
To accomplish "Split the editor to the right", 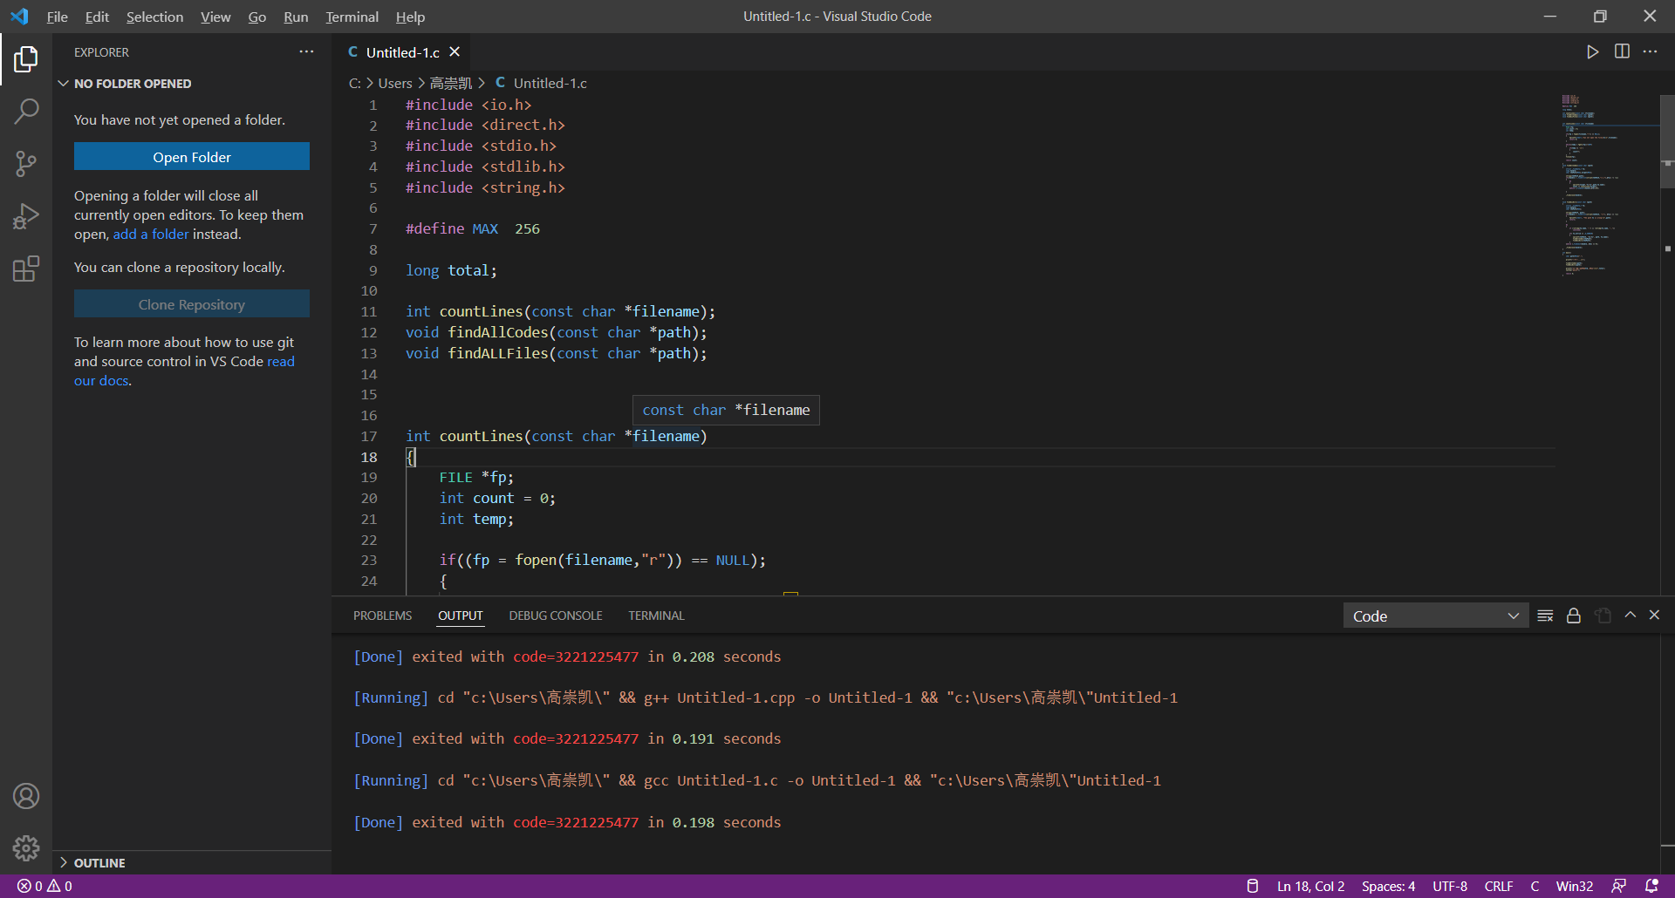I will [x=1622, y=52].
